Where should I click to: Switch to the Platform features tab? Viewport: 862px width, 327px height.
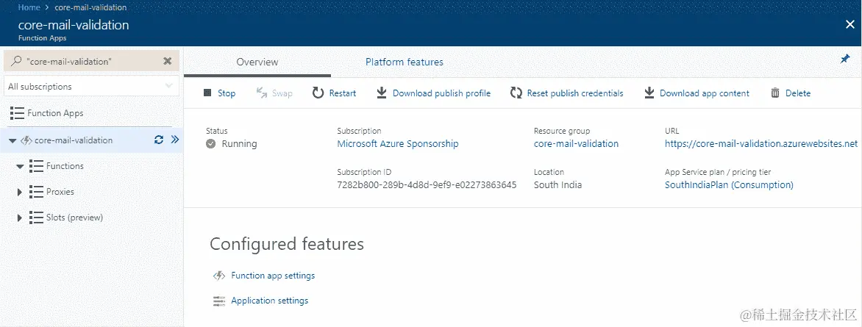[x=405, y=62]
